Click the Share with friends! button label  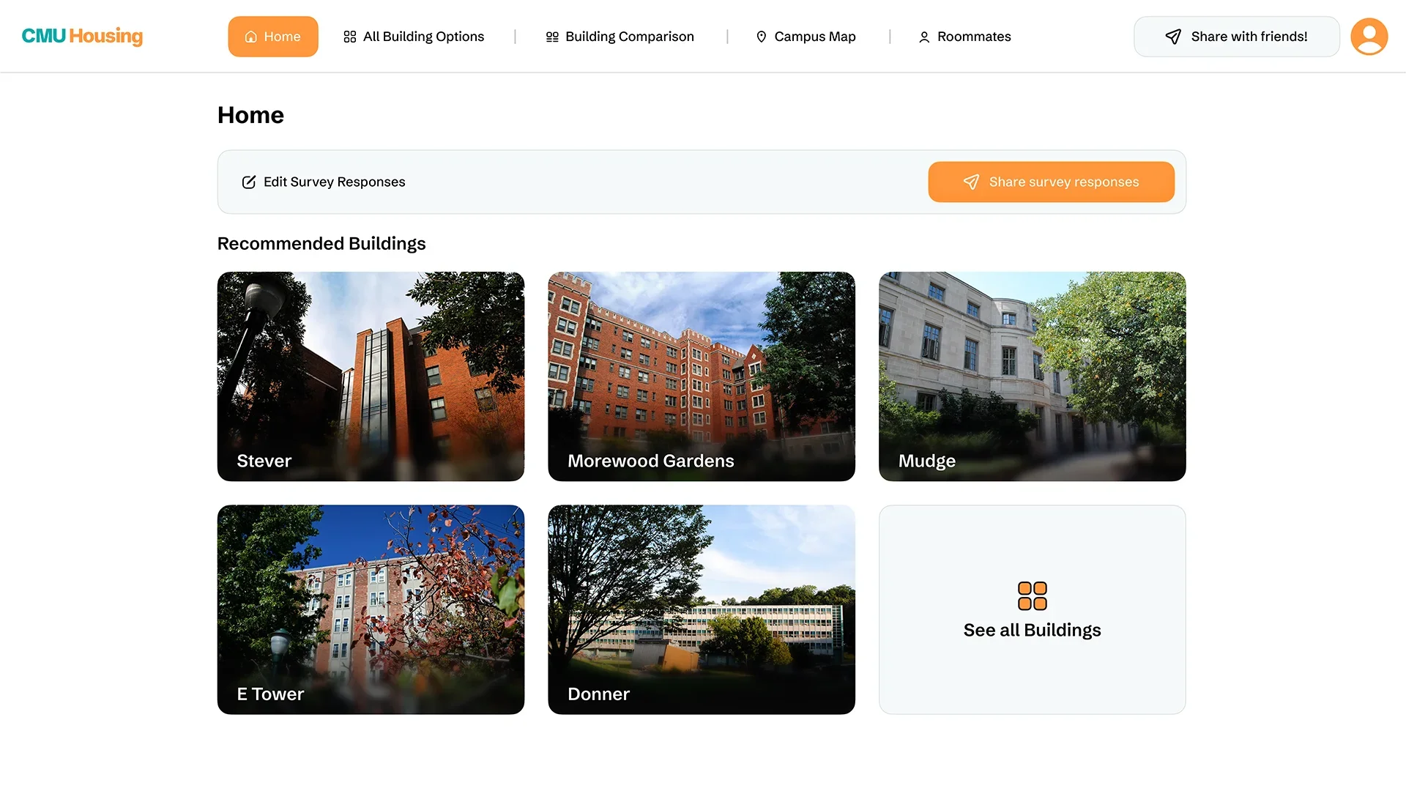tap(1249, 37)
